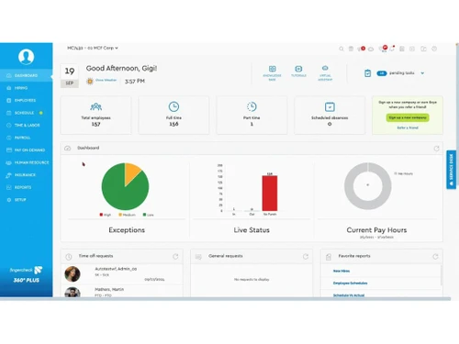
Task: Open Admin_co time off request row
Action: click(x=122, y=274)
